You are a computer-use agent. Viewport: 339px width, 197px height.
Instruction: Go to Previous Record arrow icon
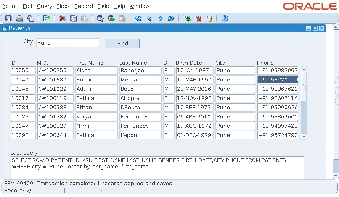[149, 18]
